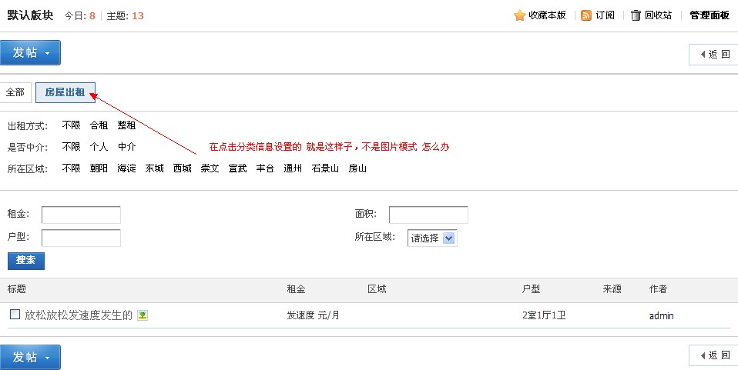The image size is (738, 370).
Task: Open the recycle bin trash icon
Action: click(636, 15)
